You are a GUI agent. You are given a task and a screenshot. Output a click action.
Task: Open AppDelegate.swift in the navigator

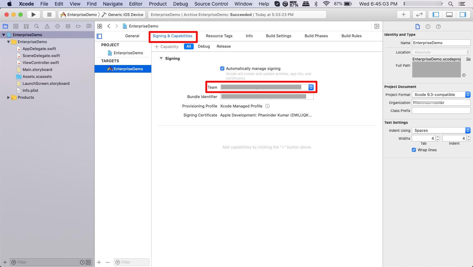[x=39, y=49]
